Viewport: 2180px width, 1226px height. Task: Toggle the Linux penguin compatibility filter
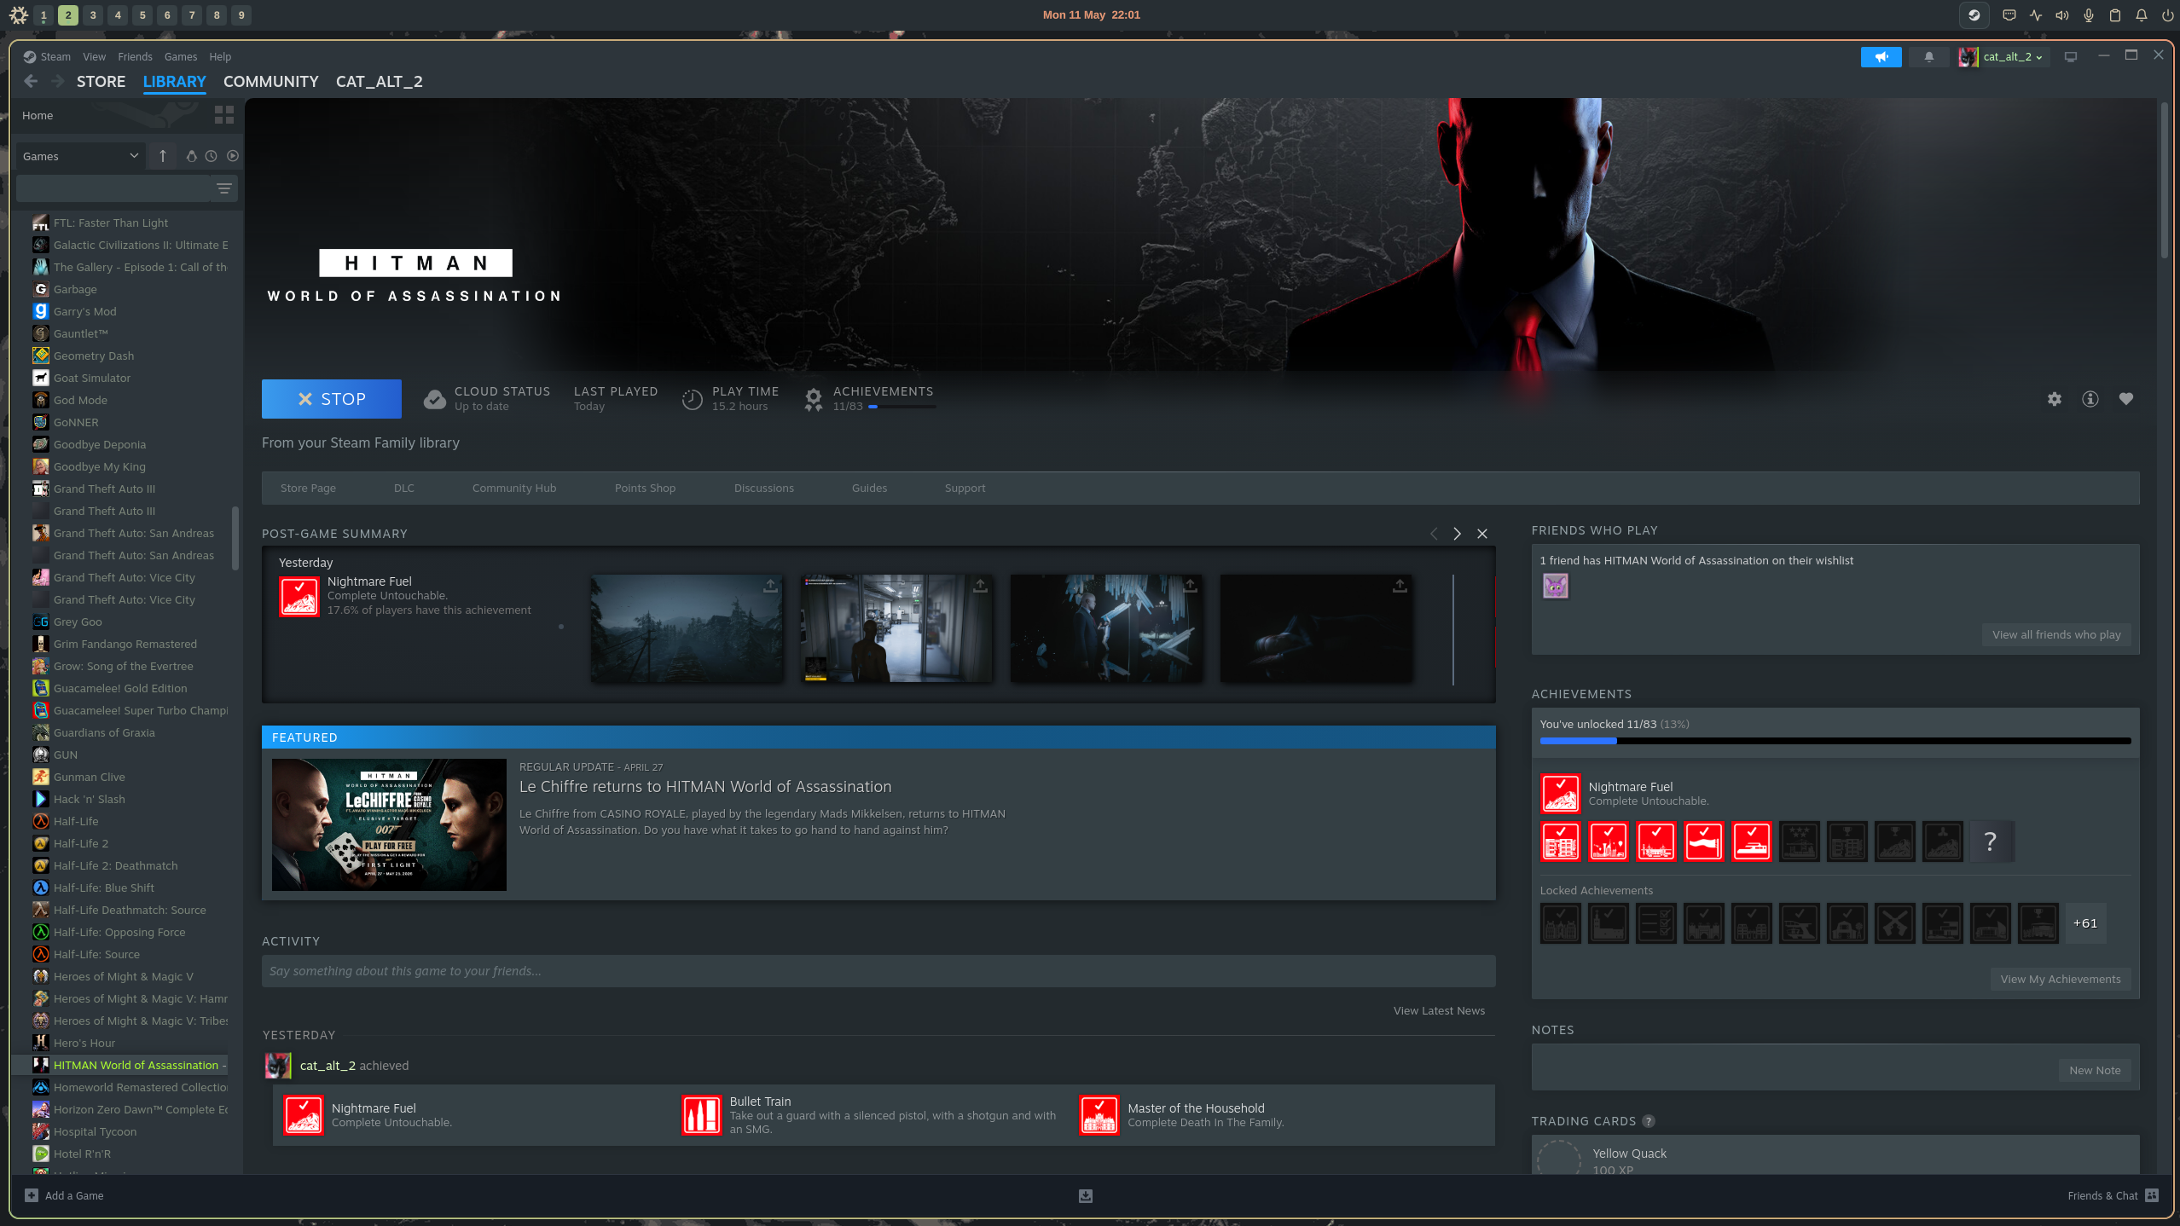point(191,156)
